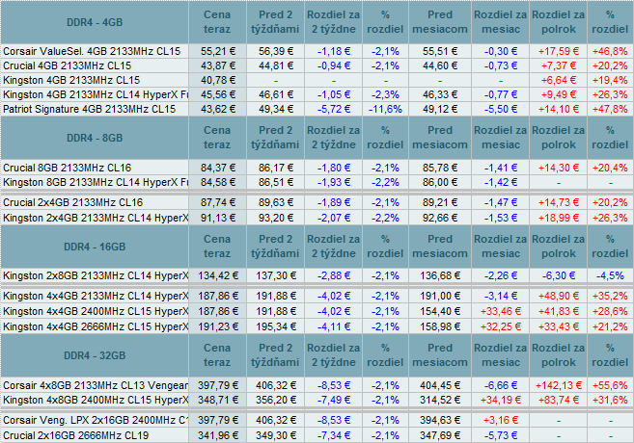The width and height of the screenshot is (634, 443).
Task: Select Rozdiel za polrok header in DDR4 - 16GB section
Action: click(559, 247)
